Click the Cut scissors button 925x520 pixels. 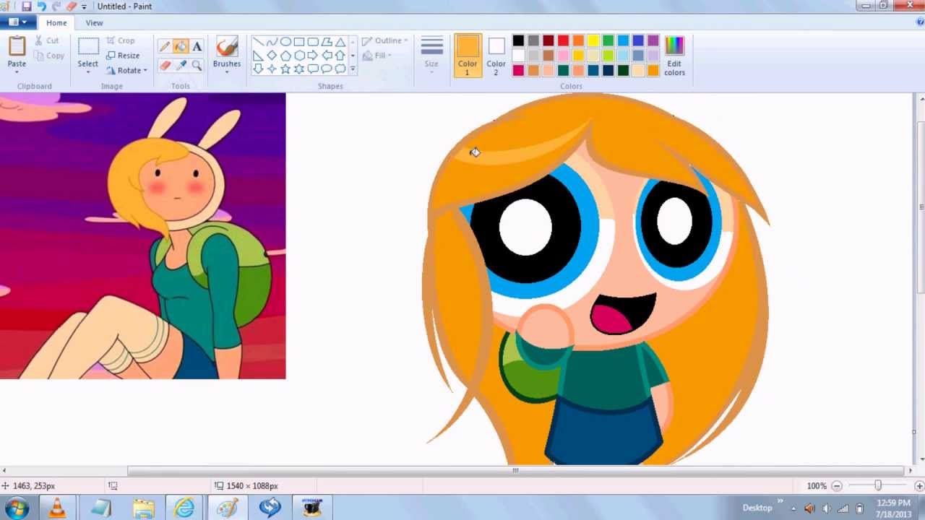pyautogui.click(x=47, y=40)
